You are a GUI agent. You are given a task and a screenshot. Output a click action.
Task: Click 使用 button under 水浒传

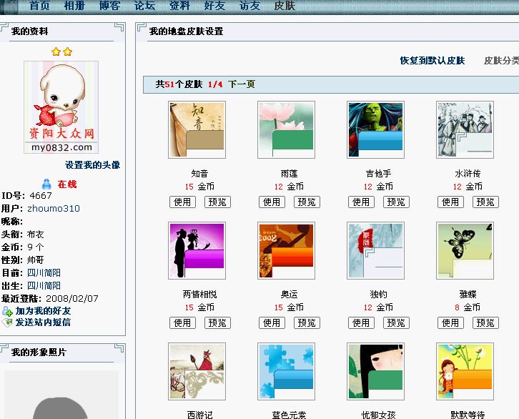tap(450, 202)
